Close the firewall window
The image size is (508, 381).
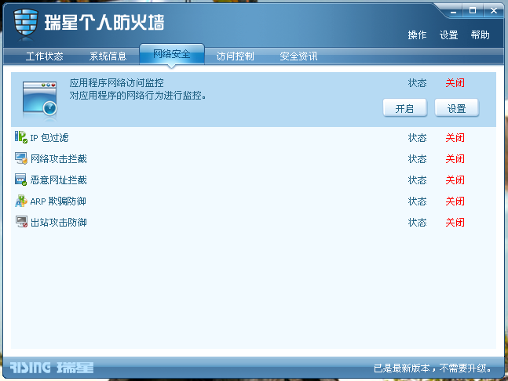pos(494,11)
